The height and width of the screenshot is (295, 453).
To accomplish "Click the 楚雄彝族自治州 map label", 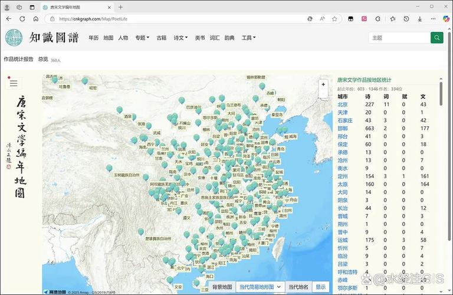I will click(x=158, y=239).
